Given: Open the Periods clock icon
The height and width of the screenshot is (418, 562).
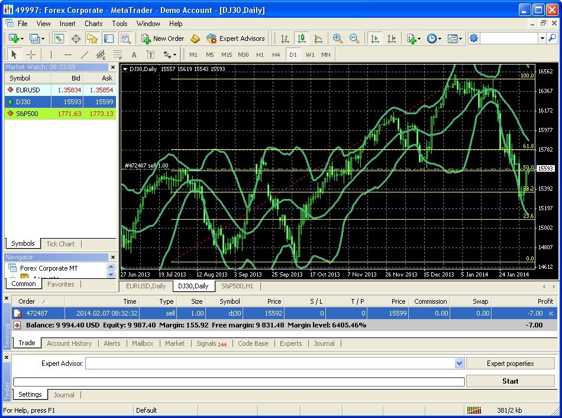Looking at the screenshot, I should pyautogui.click(x=431, y=38).
